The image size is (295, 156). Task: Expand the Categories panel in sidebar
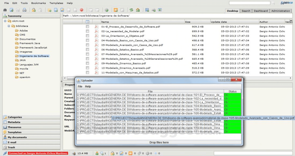(15, 117)
